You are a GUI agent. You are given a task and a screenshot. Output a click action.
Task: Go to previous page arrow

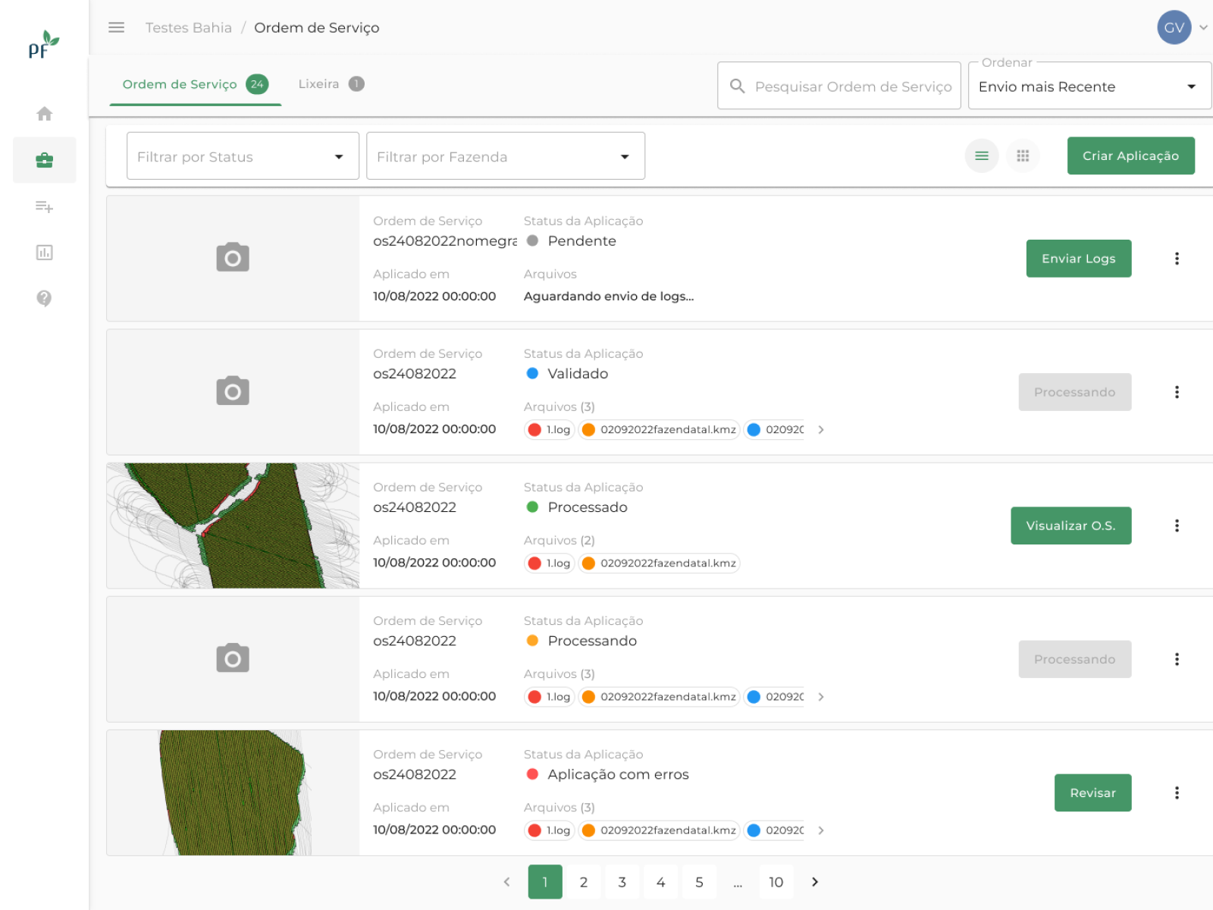(506, 882)
